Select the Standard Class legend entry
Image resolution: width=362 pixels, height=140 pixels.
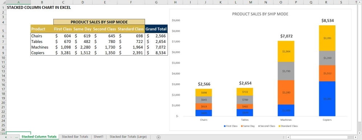click(x=289, y=126)
